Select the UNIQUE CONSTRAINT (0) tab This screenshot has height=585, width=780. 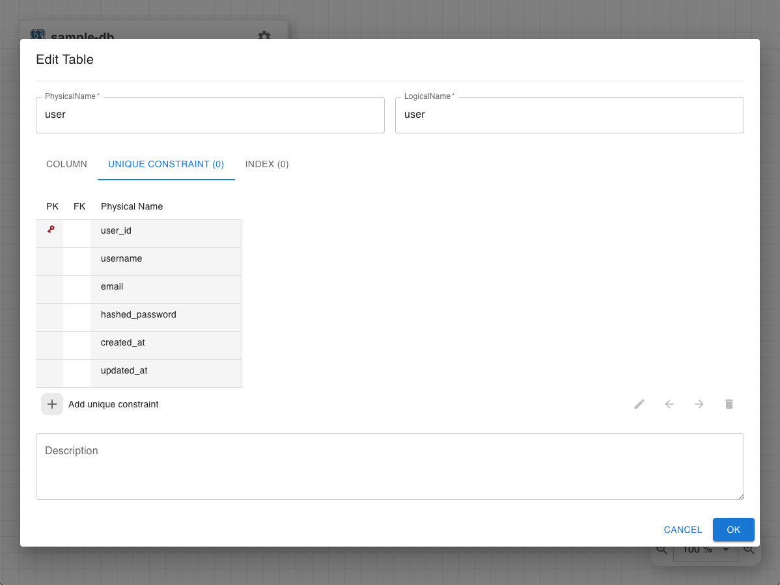point(166,164)
